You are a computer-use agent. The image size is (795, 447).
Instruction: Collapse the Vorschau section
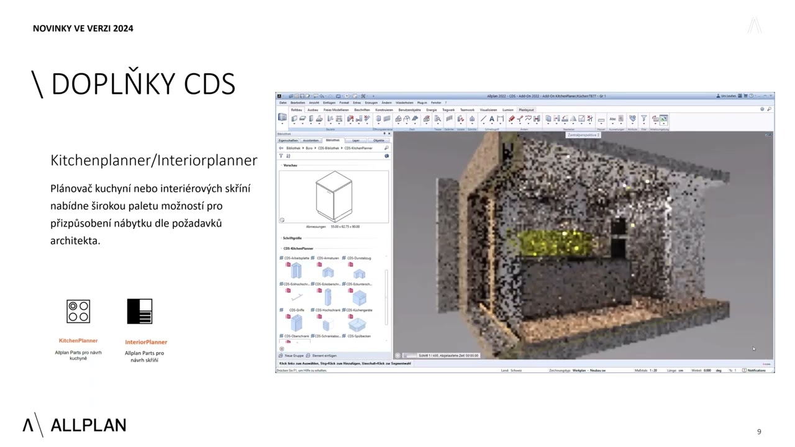281,166
